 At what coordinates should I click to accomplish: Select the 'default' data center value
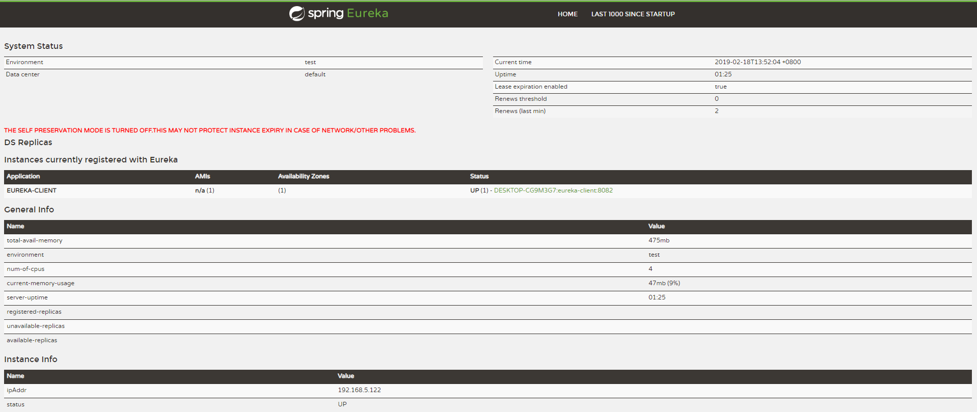(x=315, y=74)
